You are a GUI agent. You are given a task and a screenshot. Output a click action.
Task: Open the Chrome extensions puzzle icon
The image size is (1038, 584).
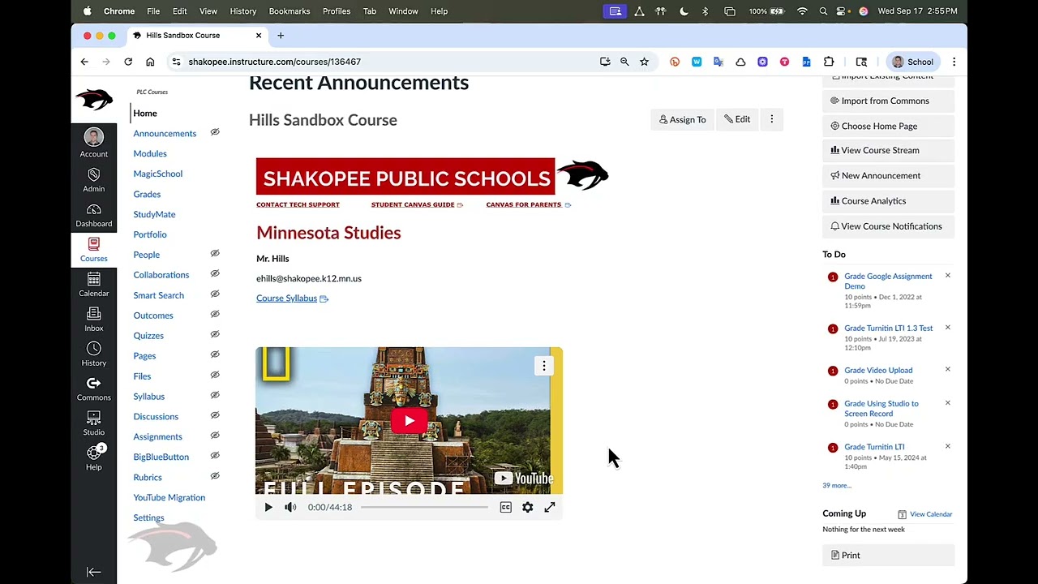829,62
